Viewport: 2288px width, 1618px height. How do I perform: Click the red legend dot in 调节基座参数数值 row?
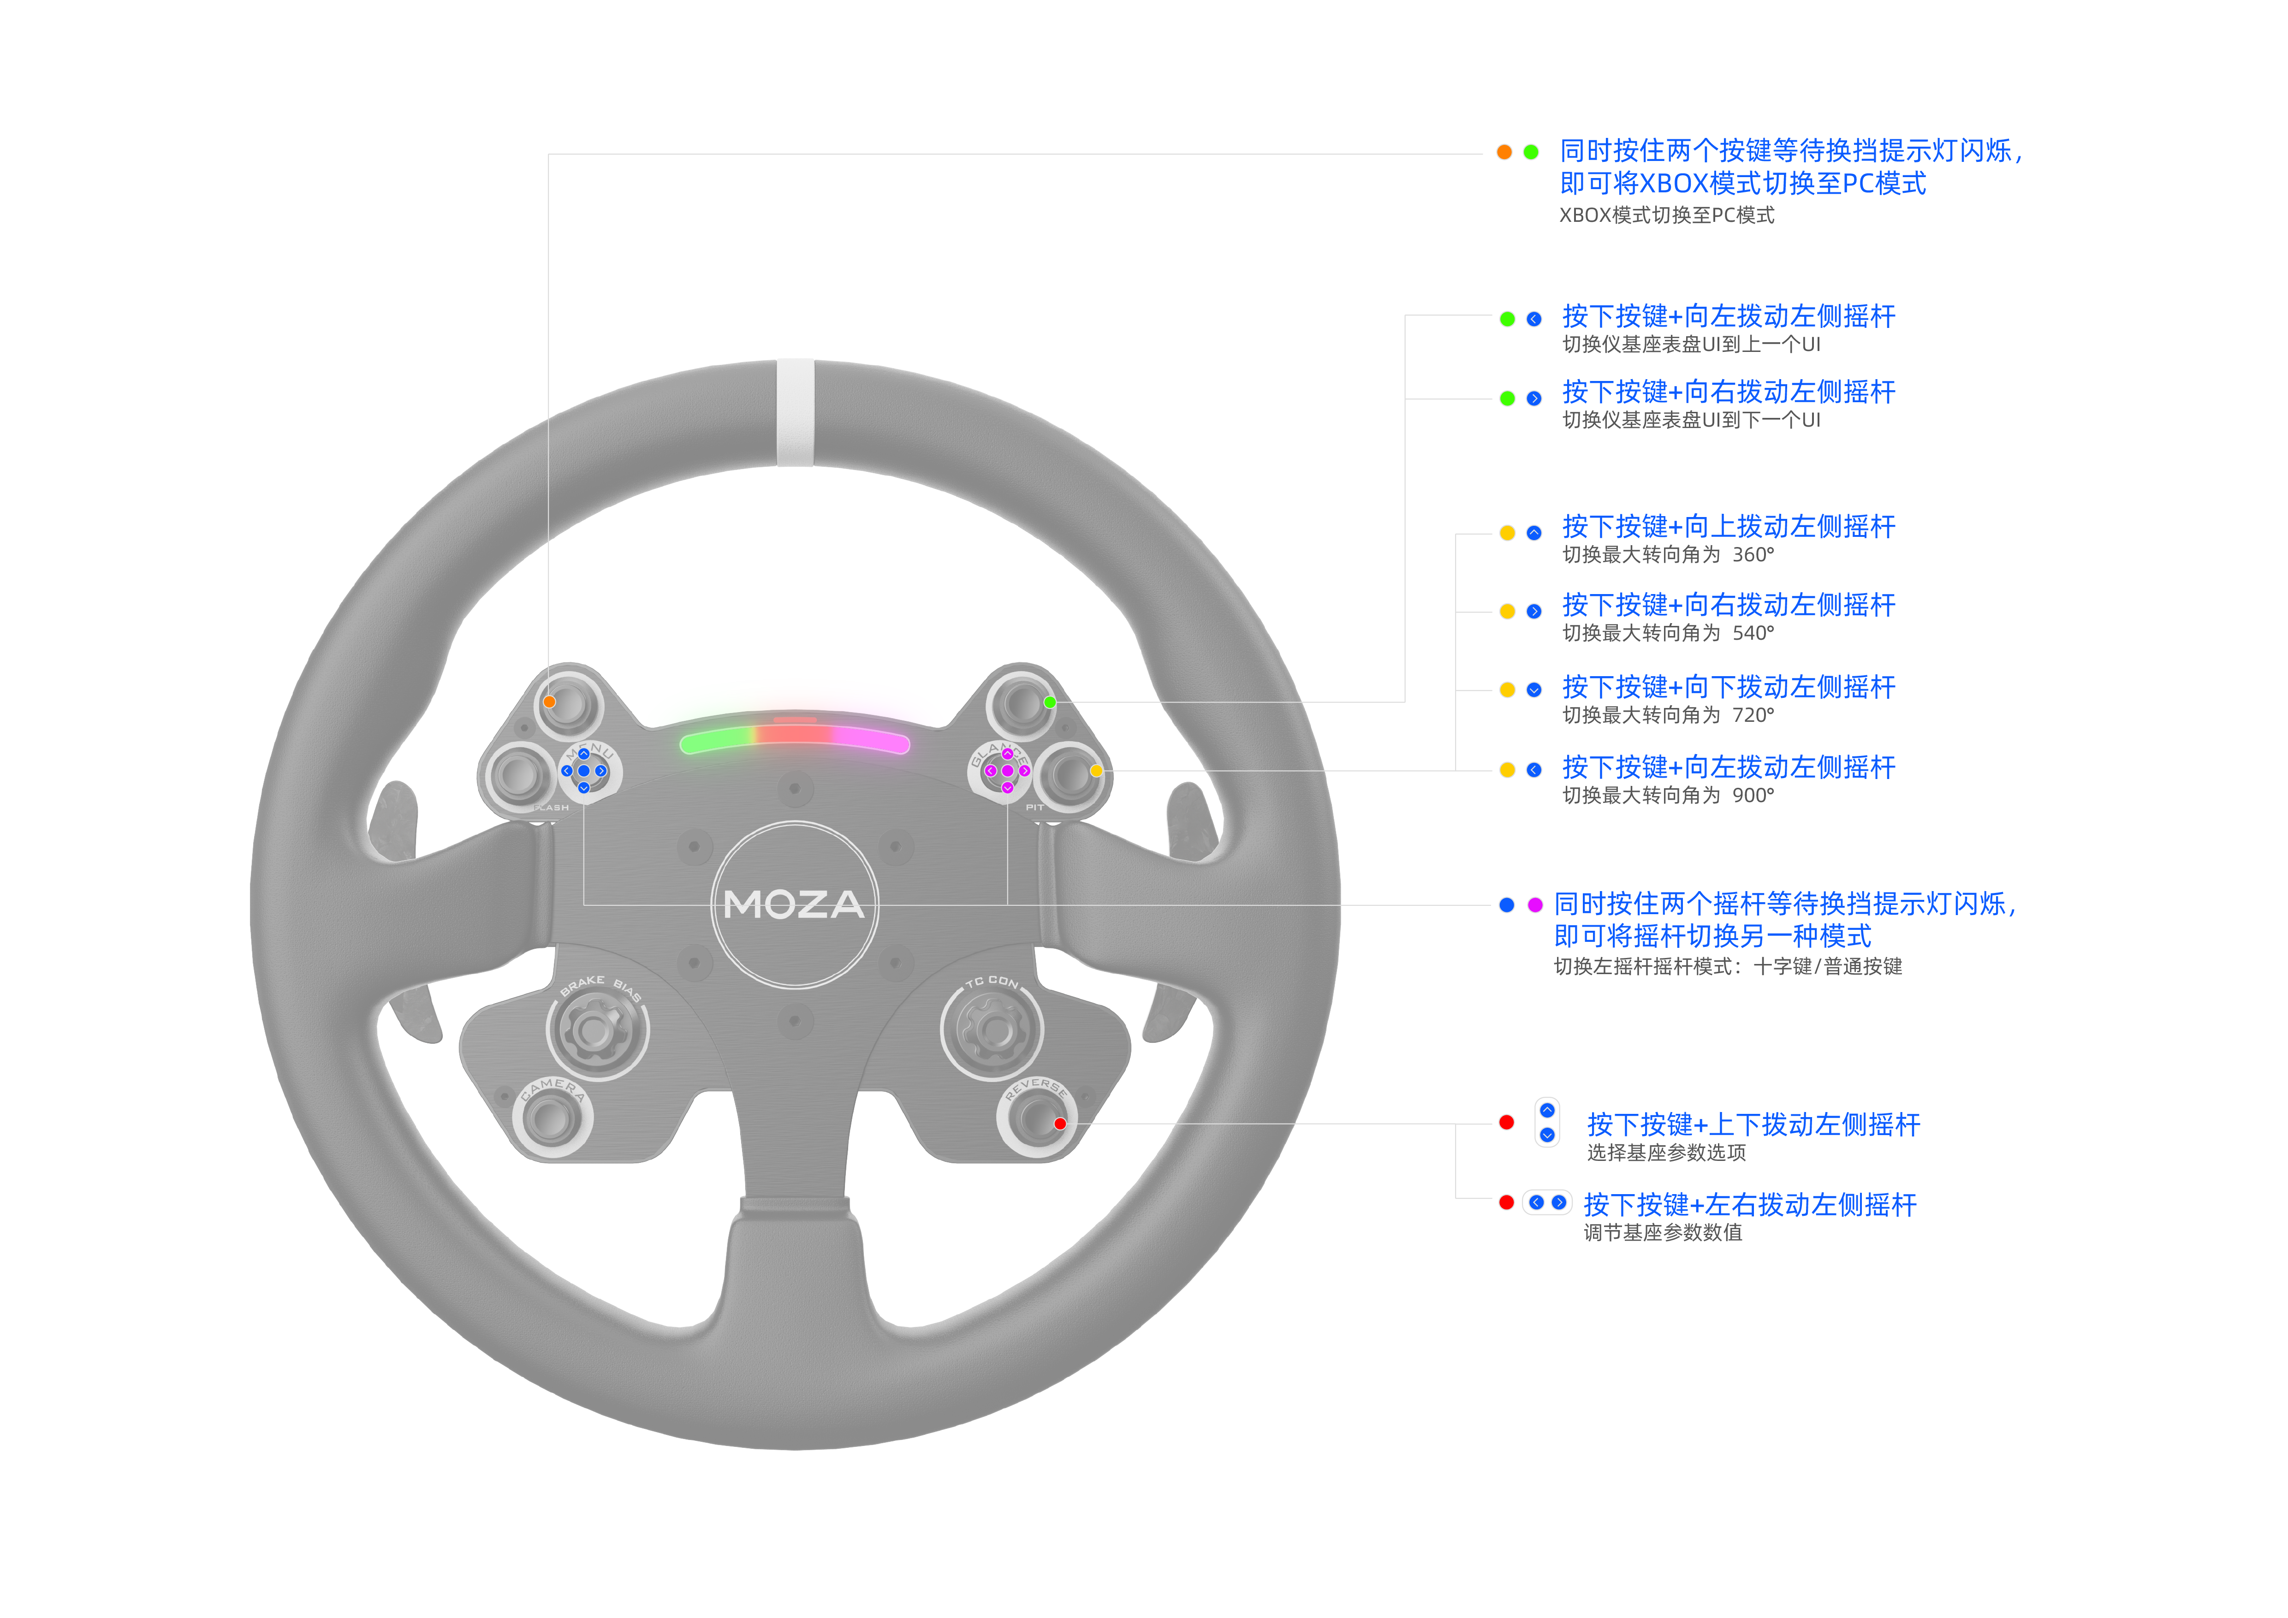1508,1203
